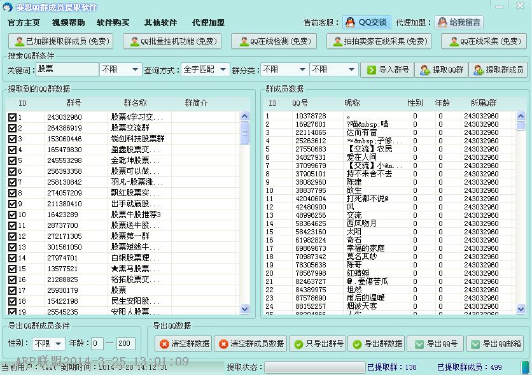Click green check icon on 只导出群号
The height and width of the screenshot is (375, 532).
298,344
